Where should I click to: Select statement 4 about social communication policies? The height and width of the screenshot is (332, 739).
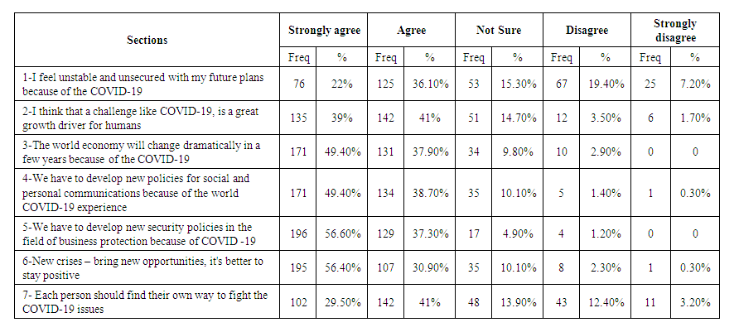pos(141,192)
